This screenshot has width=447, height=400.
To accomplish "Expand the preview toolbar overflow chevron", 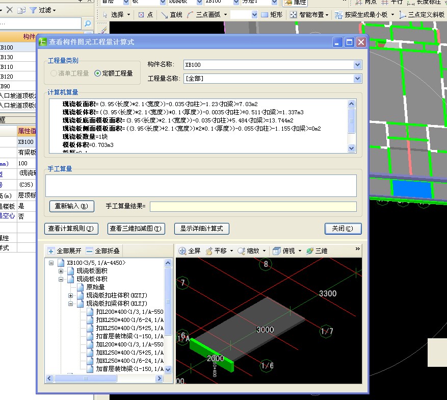I will click(358, 249).
